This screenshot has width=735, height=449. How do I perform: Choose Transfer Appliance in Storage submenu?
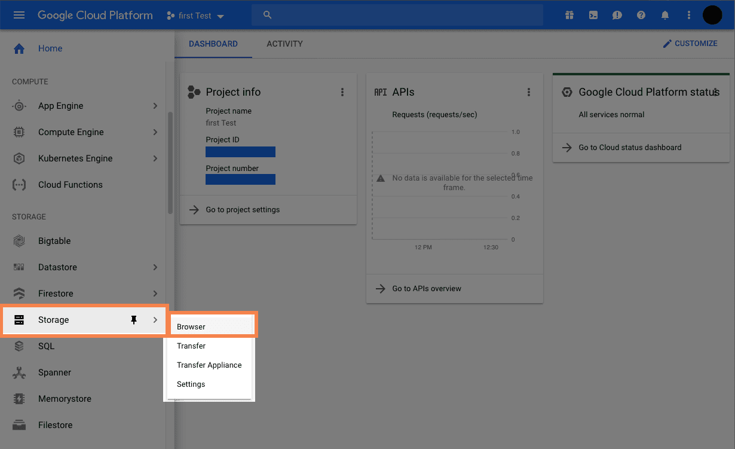209,365
